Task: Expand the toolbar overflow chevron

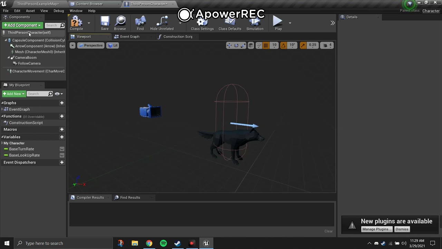Action: pos(333,23)
